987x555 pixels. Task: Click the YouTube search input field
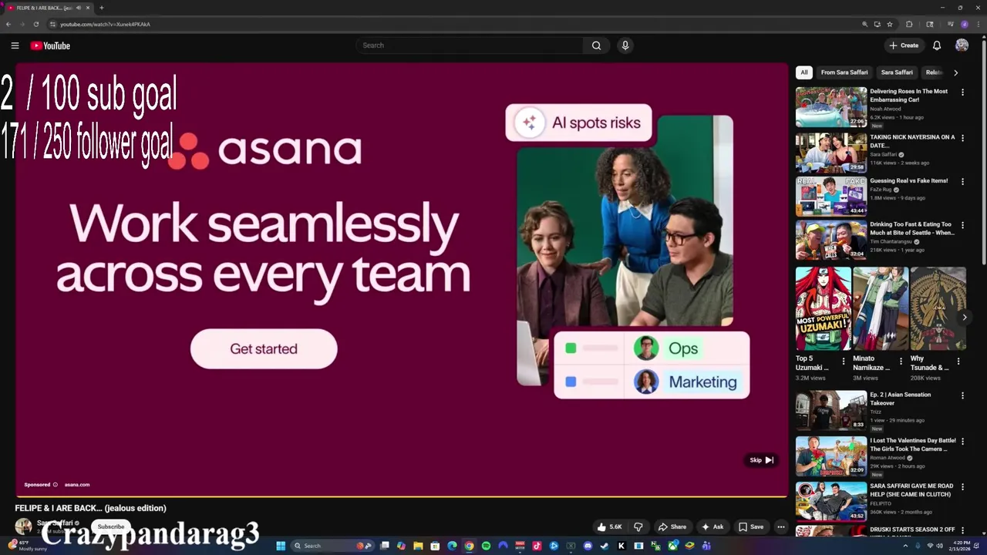(470, 45)
